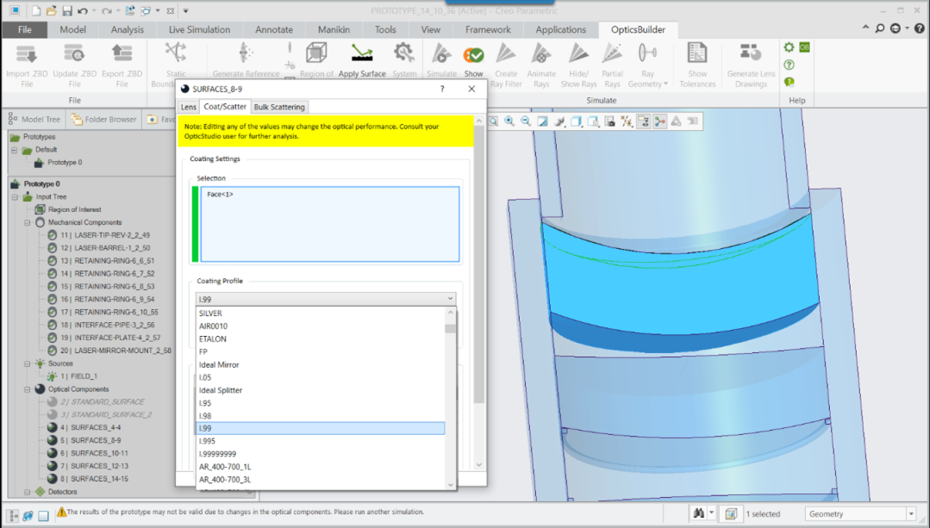Select the Ideal Mirror coating option
The width and height of the screenshot is (930, 528).
click(219, 364)
